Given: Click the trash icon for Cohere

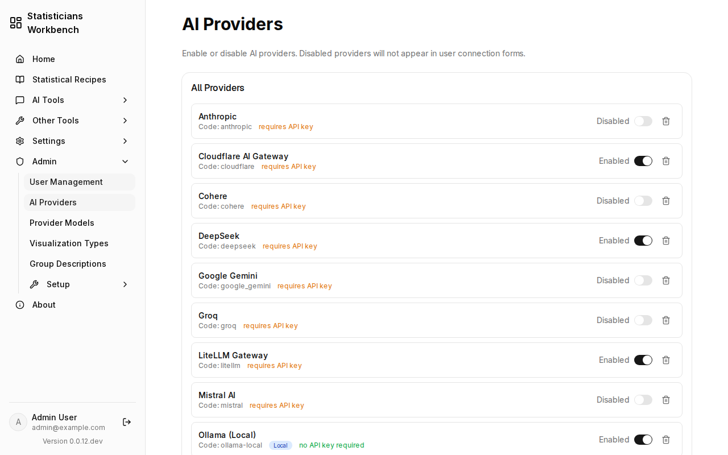Looking at the screenshot, I should pos(666,201).
